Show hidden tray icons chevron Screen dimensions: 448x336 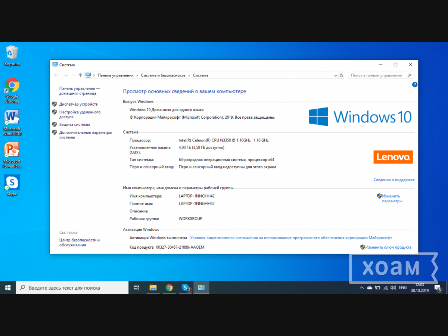tap(361, 288)
